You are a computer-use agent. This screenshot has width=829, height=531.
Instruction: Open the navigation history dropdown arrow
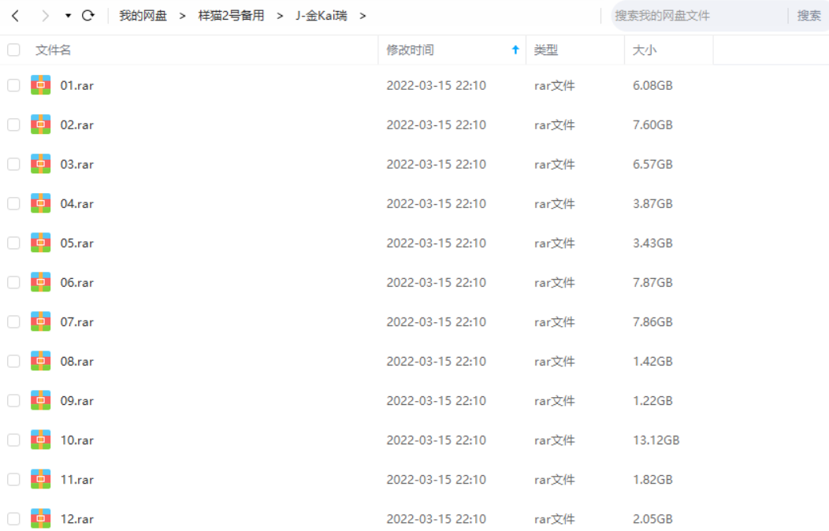click(x=68, y=16)
